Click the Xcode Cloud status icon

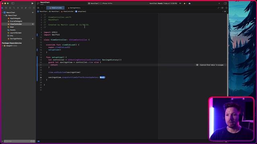coord(190,4)
